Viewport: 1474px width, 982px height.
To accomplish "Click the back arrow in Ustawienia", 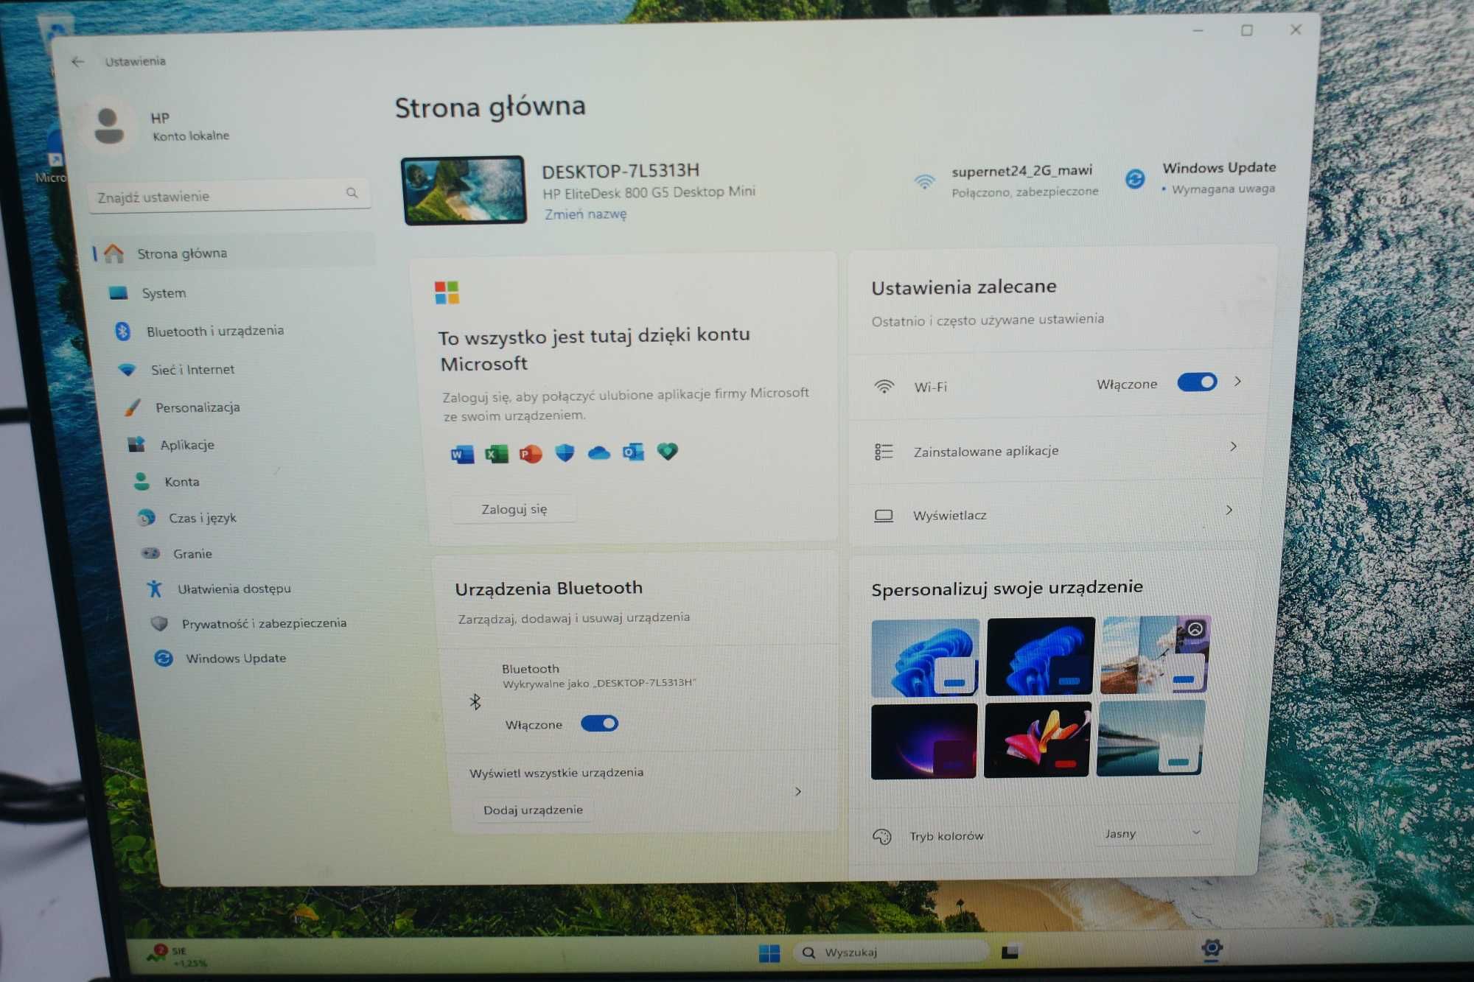I will 78,62.
